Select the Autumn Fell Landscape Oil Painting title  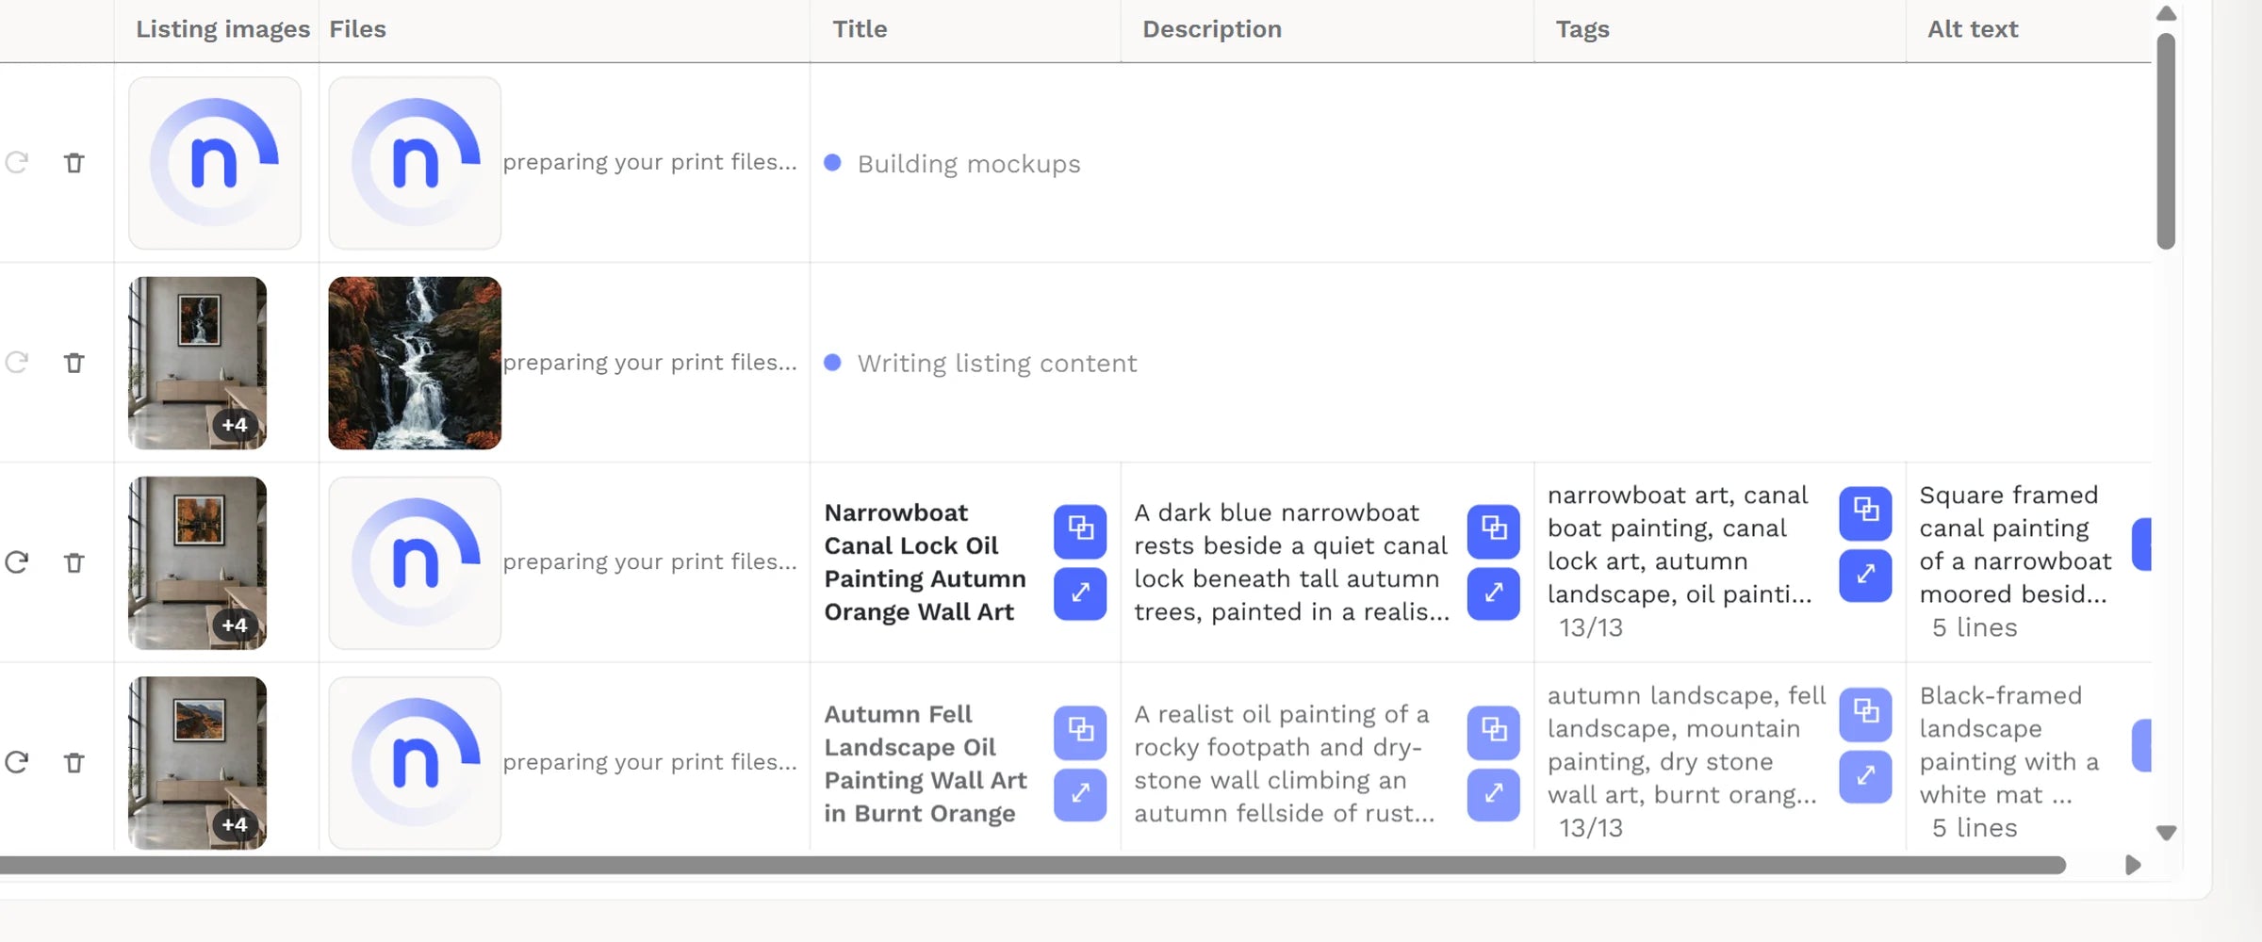(x=925, y=763)
